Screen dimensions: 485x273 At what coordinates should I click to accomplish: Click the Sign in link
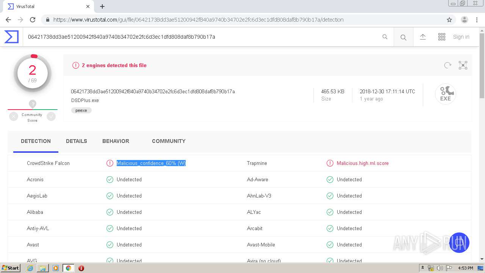[461, 37]
